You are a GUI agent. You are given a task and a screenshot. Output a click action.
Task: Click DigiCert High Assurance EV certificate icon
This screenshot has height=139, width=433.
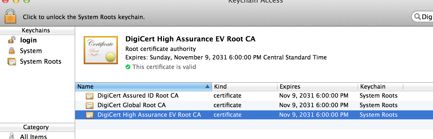point(90,115)
